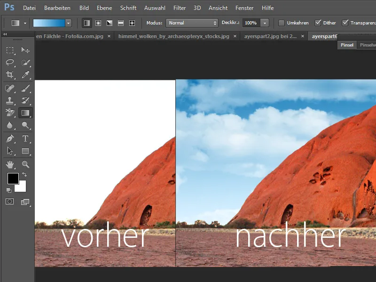Reset default foreground and background colors
Screen dimensions: 376x282
point(8,190)
